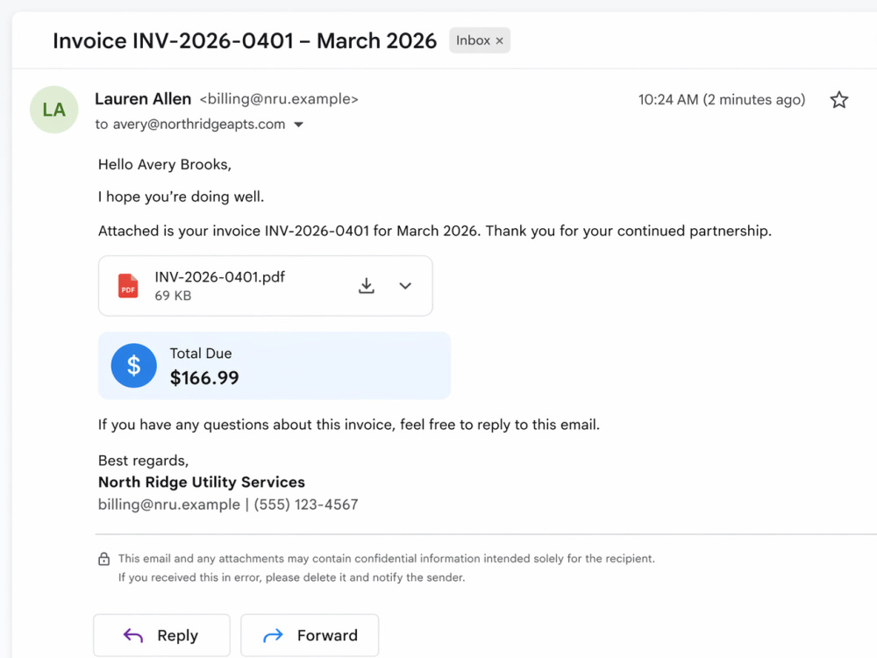Click billing@nru.example in the signature
Screen dimensions: 877x658
click(x=169, y=504)
